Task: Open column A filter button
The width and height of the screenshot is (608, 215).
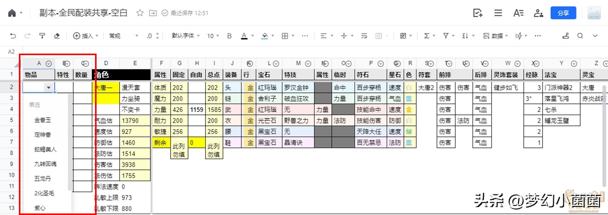Action: (49, 64)
